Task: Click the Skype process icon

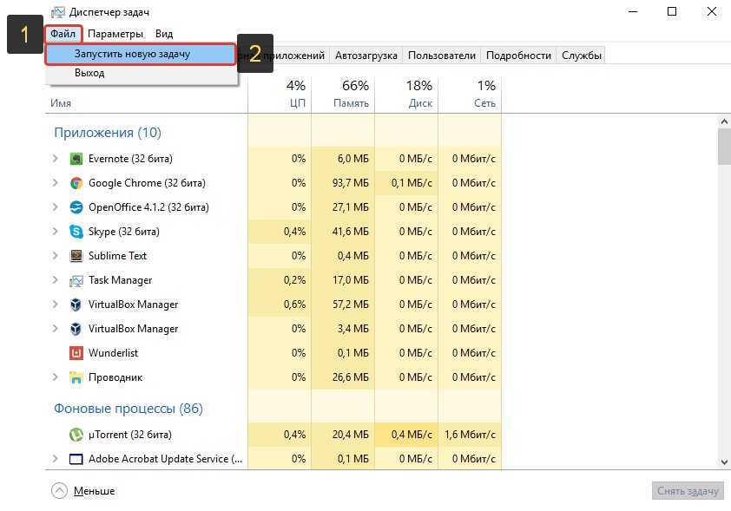Action: (76, 232)
